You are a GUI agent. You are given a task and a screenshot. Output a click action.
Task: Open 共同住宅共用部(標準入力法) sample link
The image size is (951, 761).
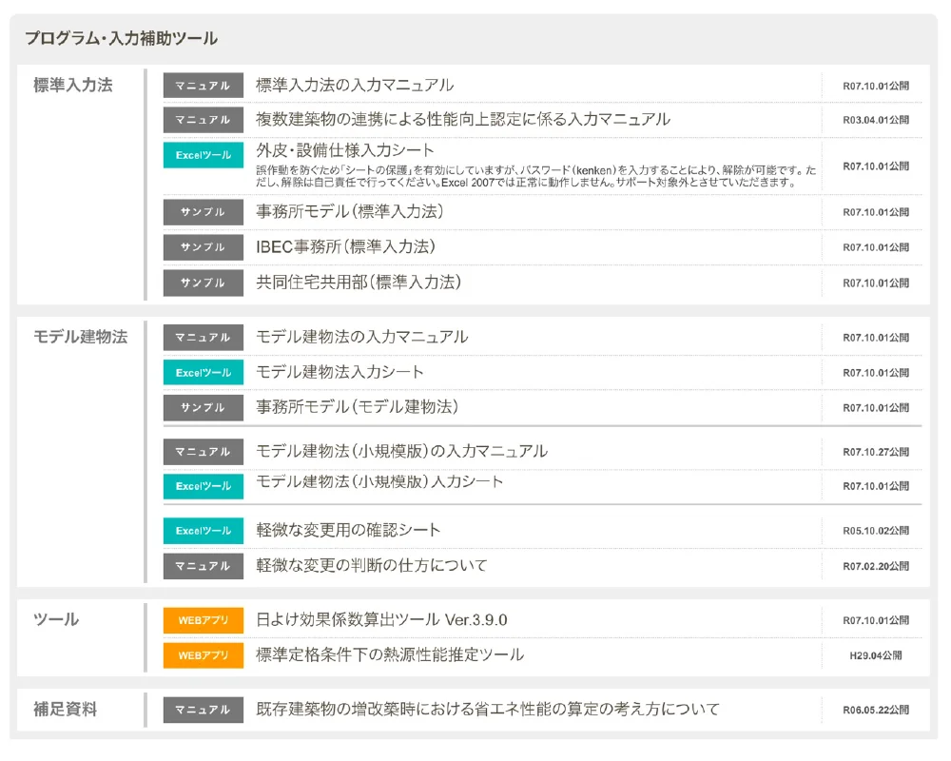pyautogui.click(x=358, y=283)
